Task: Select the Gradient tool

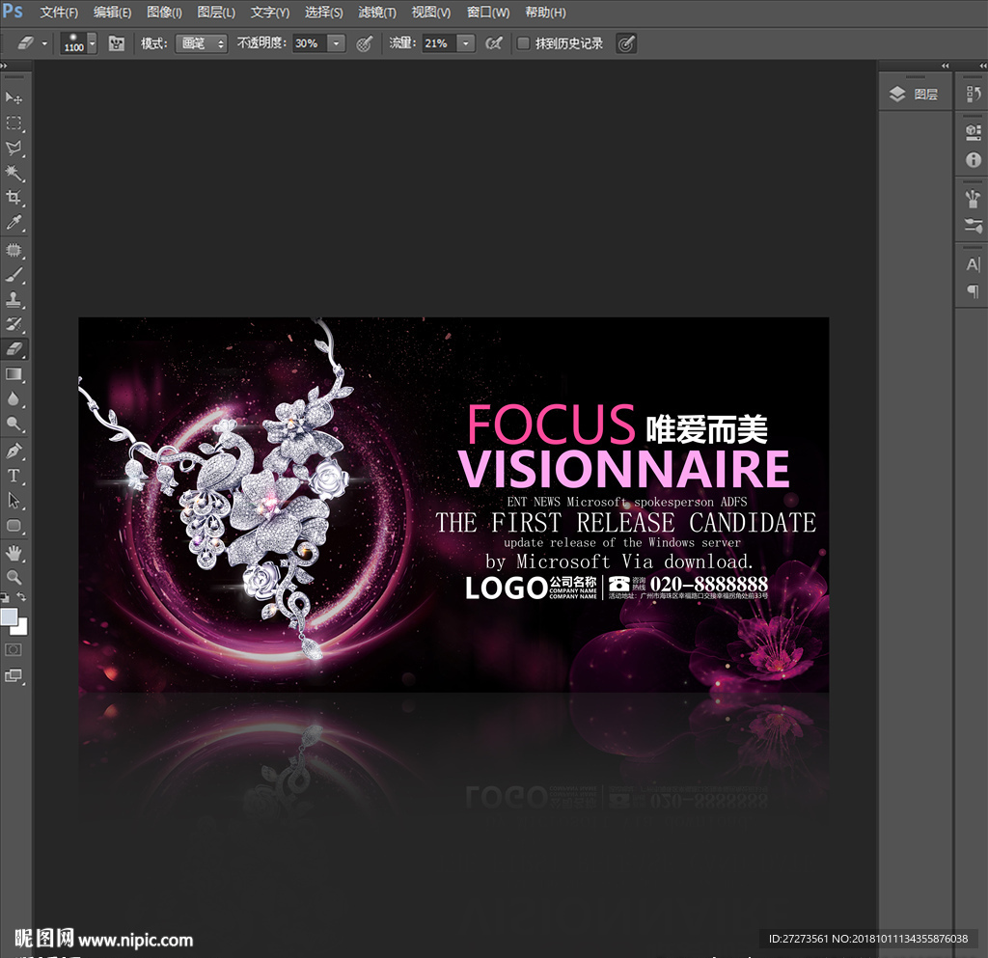Action: (14, 374)
